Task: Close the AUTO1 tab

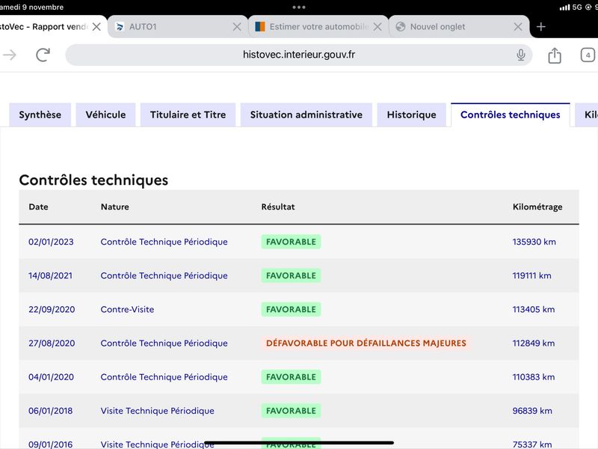Action: pos(237,27)
